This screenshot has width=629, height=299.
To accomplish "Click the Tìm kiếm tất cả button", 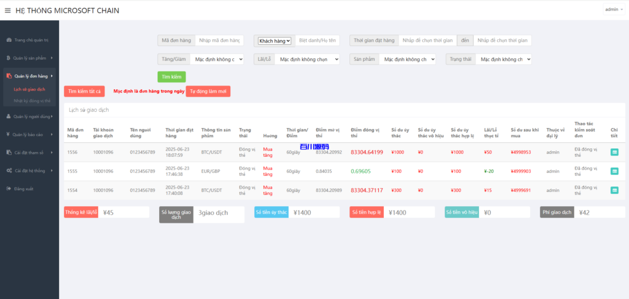I will [84, 91].
